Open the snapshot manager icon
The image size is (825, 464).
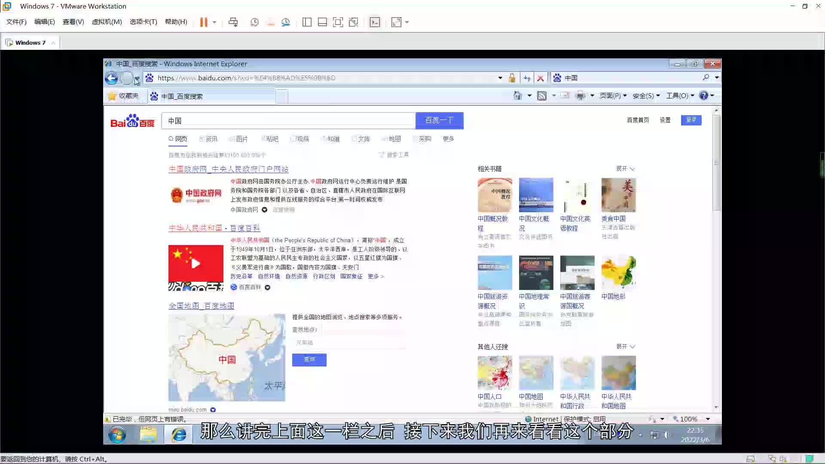286,22
